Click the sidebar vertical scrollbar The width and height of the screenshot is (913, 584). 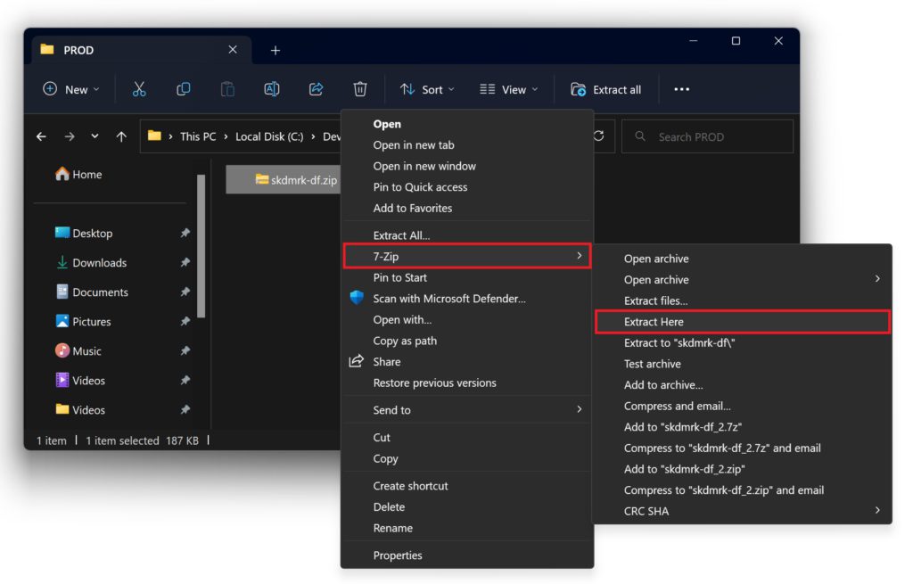202,245
